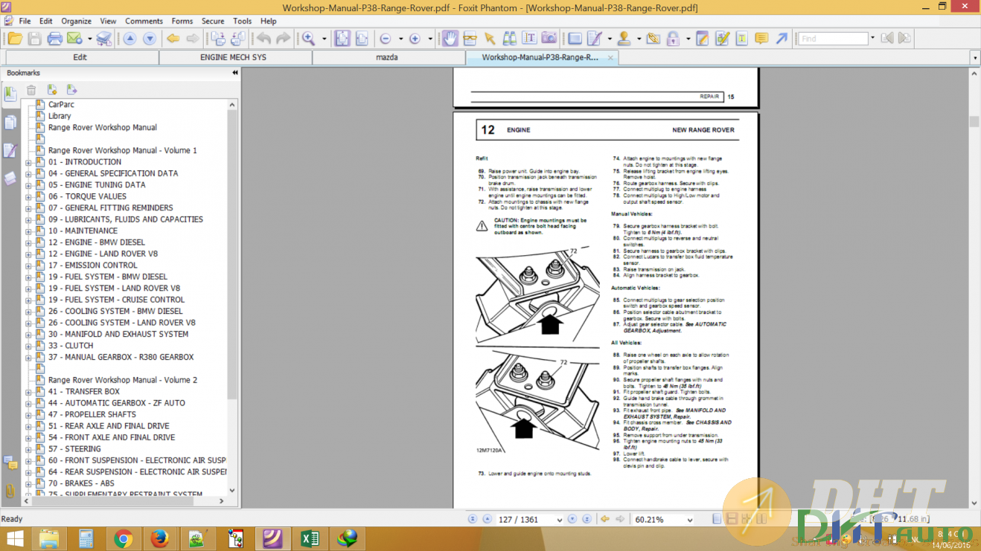Open the tab list dropdown at right of tabs
Image resolution: width=981 pixels, height=551 pixels.
[975, 57]
